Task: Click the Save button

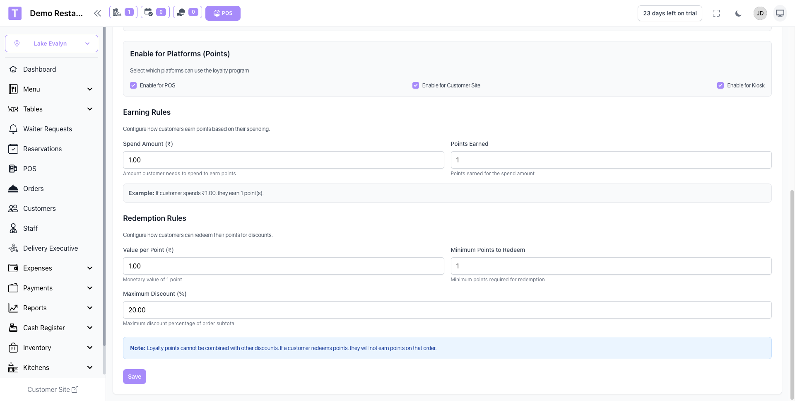Action: (x=134, y=377)
